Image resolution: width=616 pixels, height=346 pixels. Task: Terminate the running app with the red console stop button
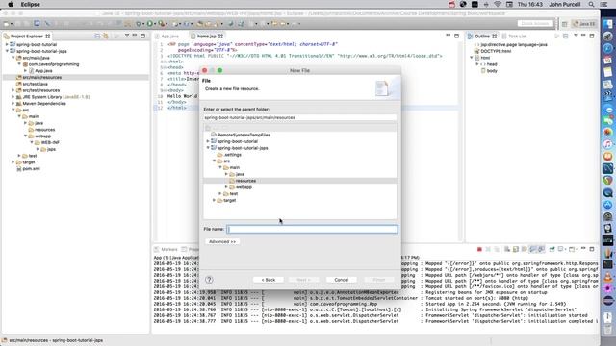tap(479, 249)
